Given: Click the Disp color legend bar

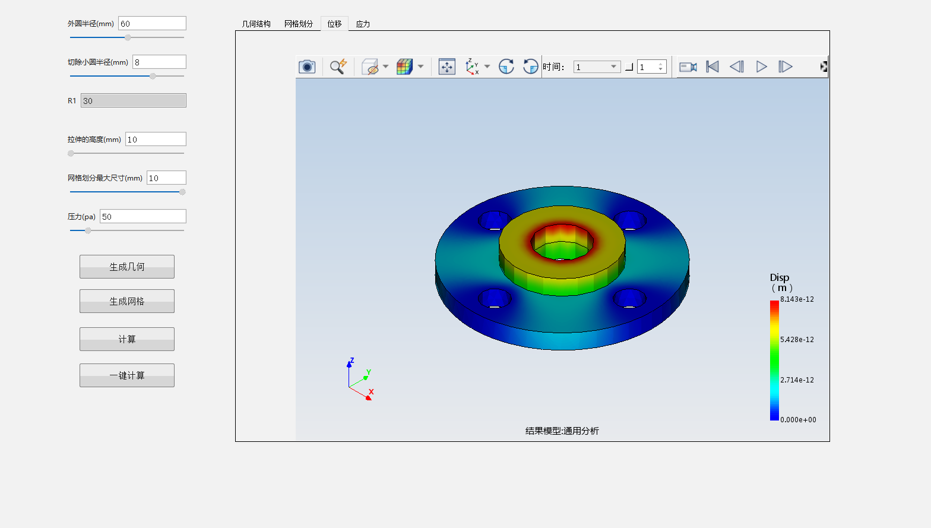Looking at the screenshot, I should pos(774,360).
